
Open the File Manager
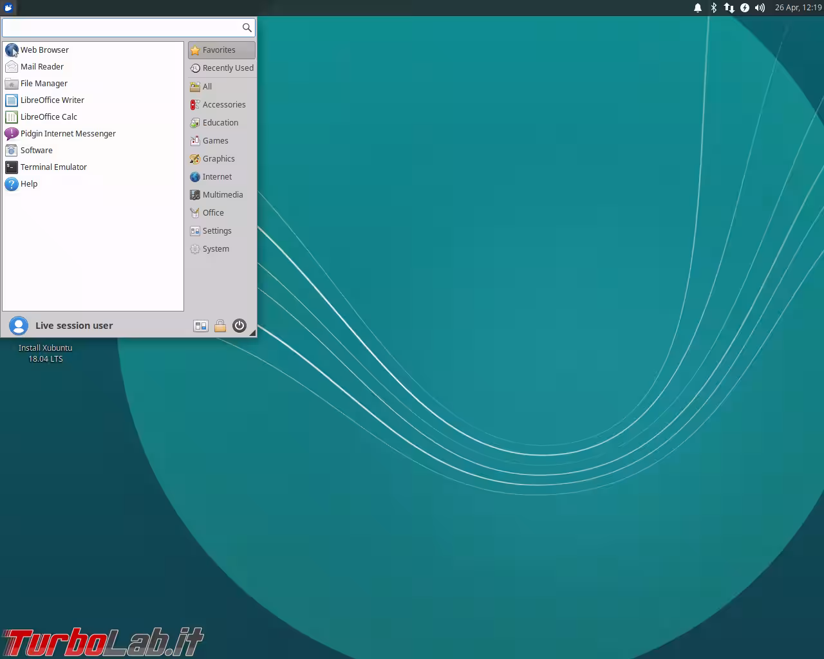(x=43, y=83)
